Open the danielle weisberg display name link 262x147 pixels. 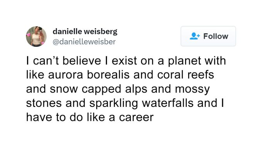pos(85,31)
